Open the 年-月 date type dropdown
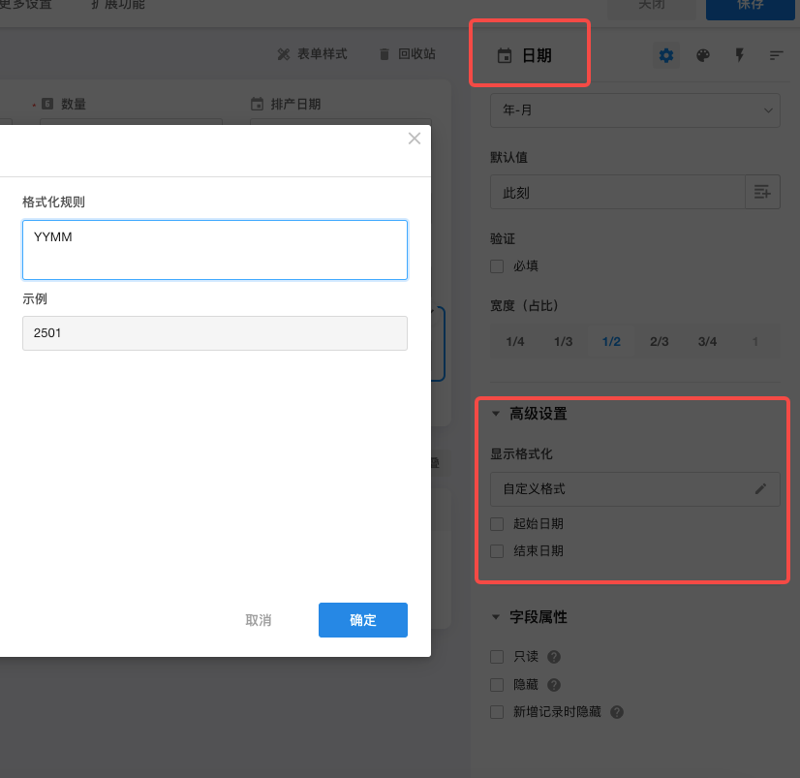Image resolution: width=800 pixels, height=778 pixels. click(634, 110)
